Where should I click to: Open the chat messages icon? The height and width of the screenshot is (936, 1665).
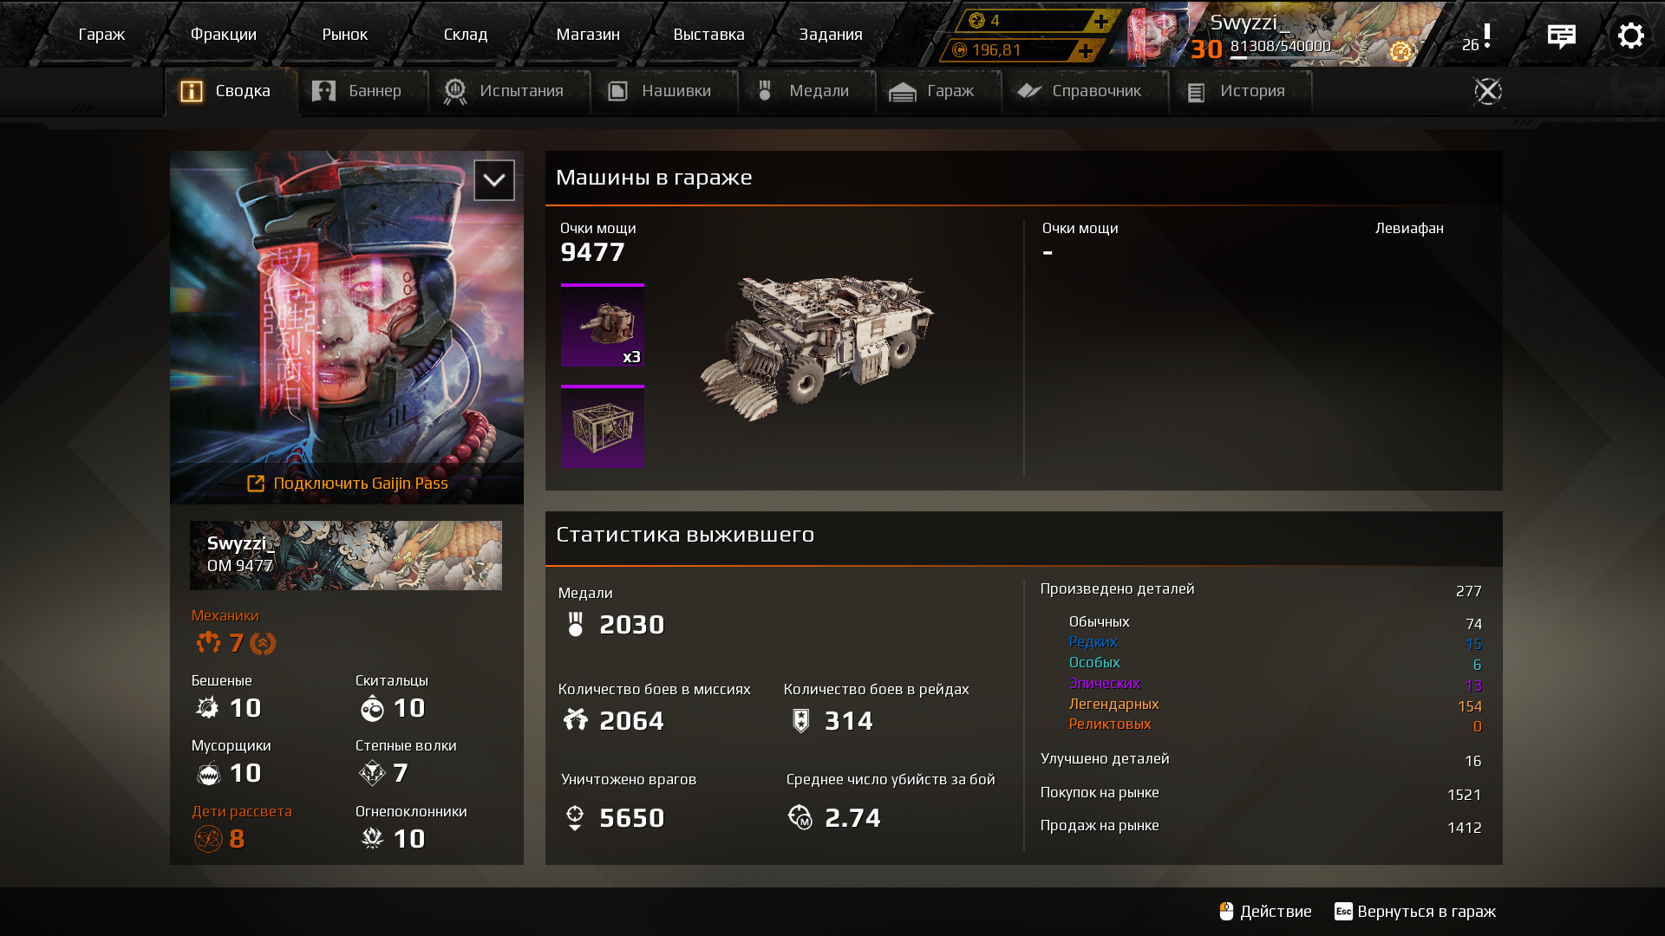1561,36
